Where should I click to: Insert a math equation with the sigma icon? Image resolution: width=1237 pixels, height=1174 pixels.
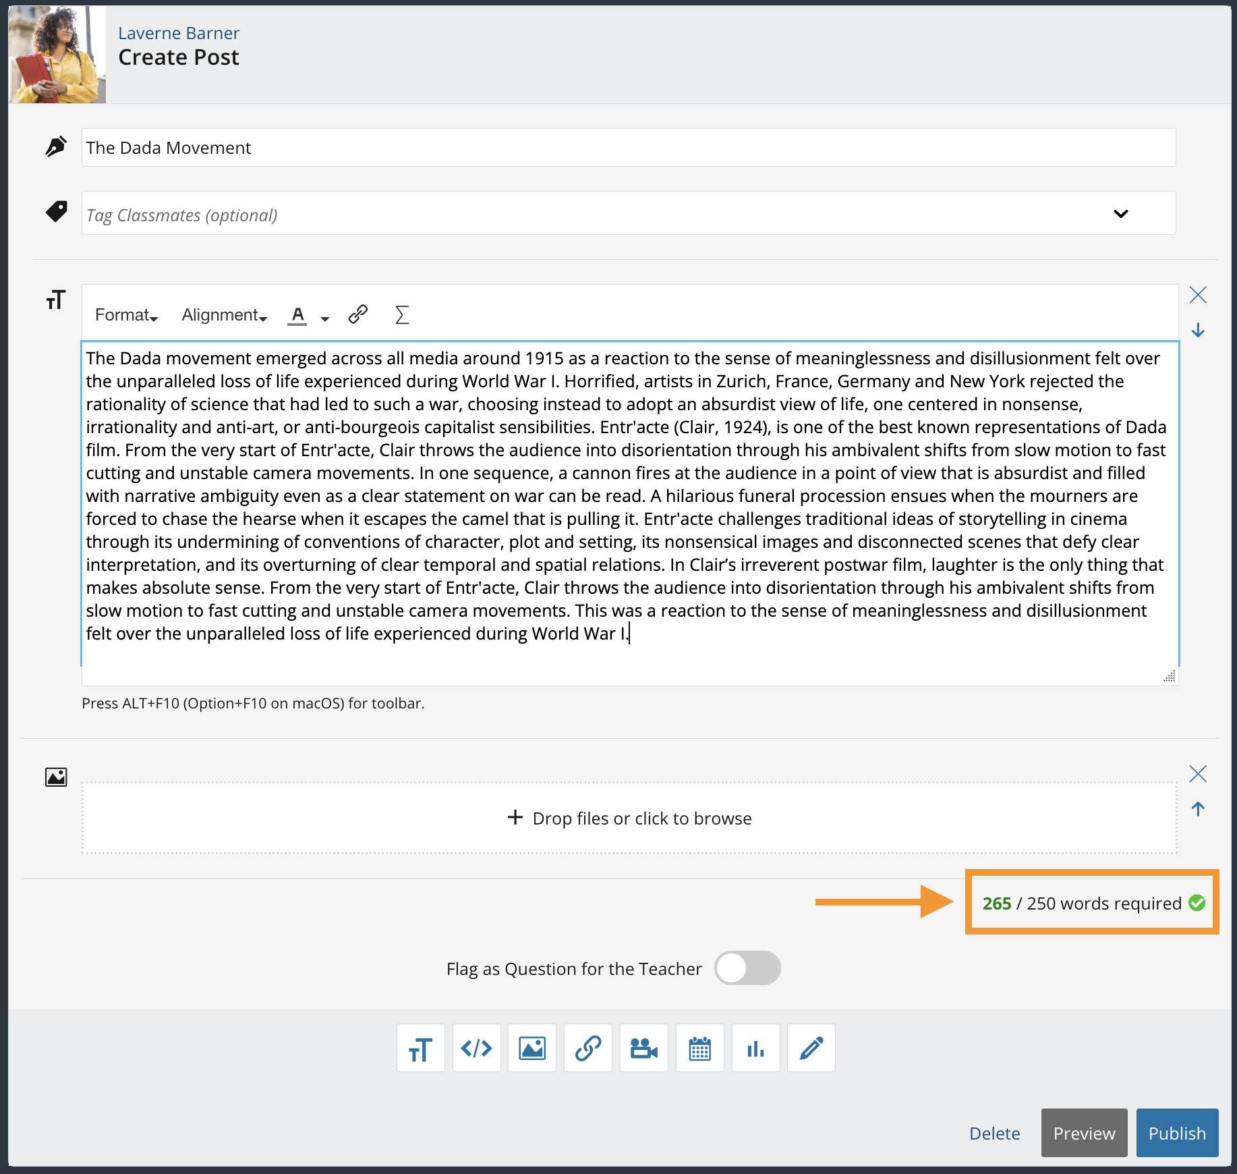tap(401, 314)
